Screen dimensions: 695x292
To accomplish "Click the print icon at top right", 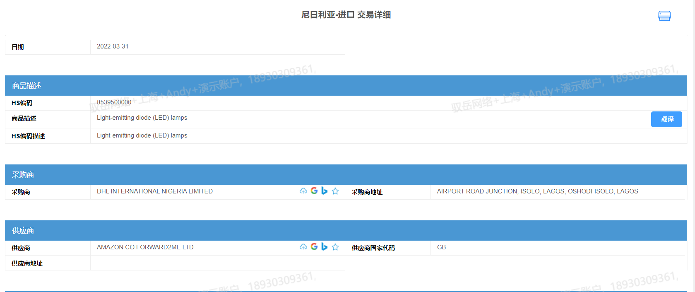I will coord(664,16).
